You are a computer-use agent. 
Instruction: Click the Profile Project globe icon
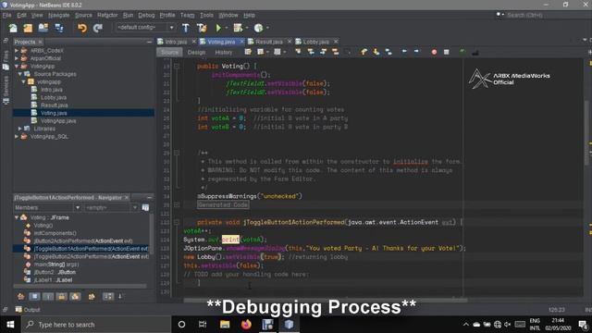[258, 28]
